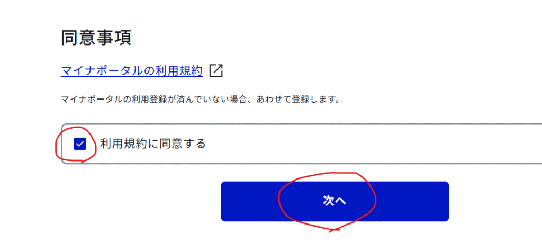Image resolution: width=542 pixels, height=251 pixels.
Task: Open the マイナポータルの利用規約 link
Action: coord(132,70)
